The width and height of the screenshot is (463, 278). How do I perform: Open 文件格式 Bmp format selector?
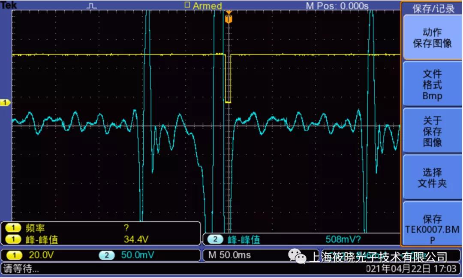click(x=432, y=84)
